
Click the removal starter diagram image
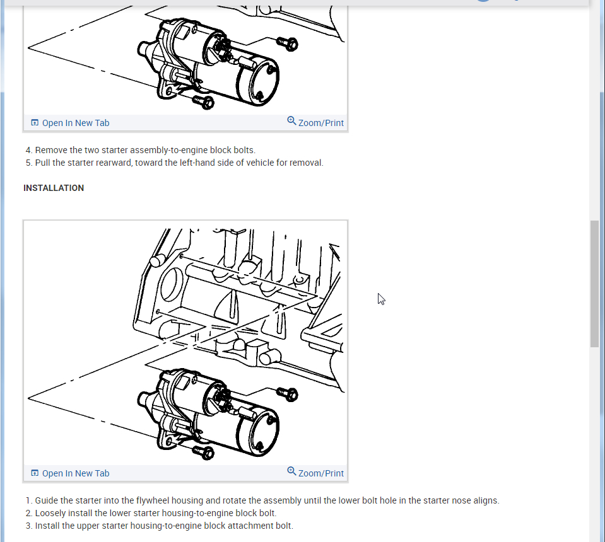(185, 60)
